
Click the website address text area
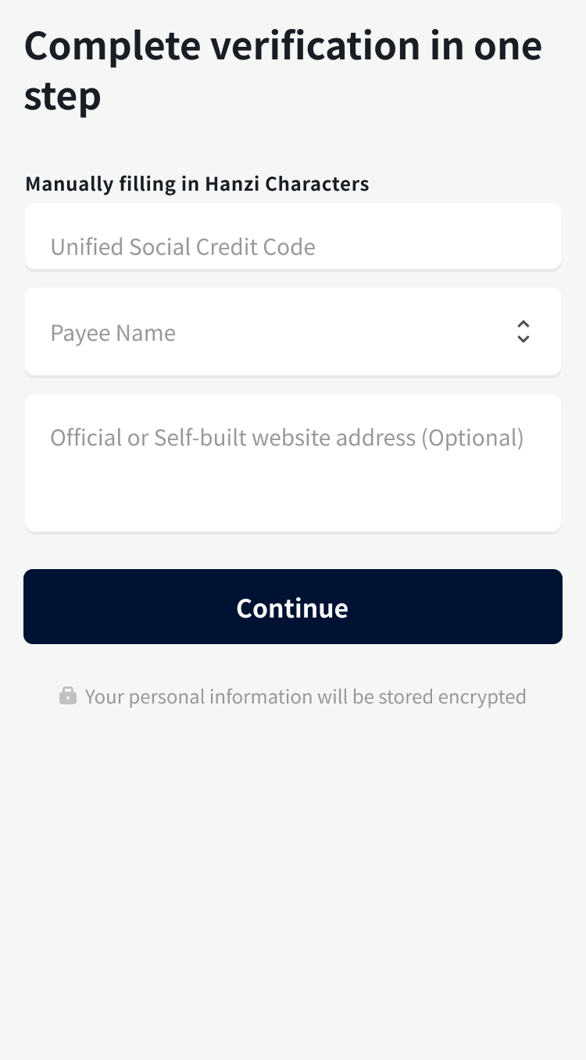coord(293,463)
